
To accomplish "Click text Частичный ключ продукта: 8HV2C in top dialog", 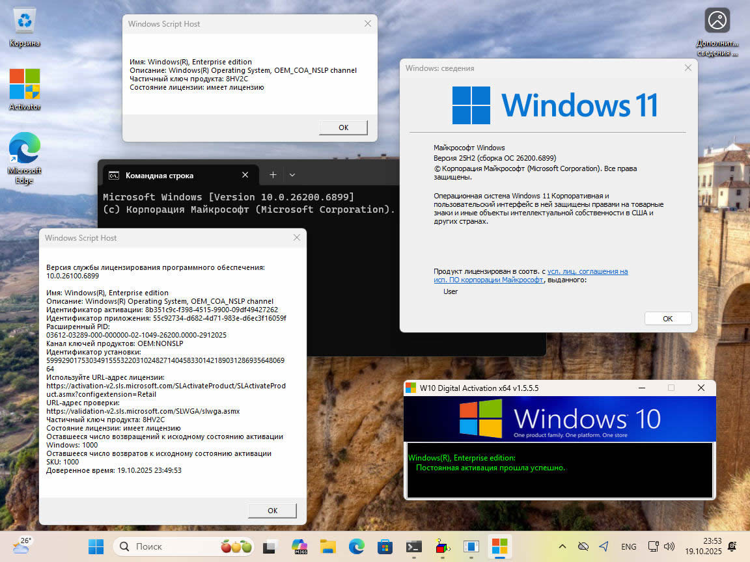I will point(189,79).
